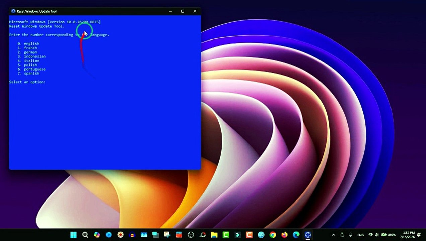Open the dark teal arrow app on taskbar
The height and width of the screenshot is (241, 426).
[238, 235]
